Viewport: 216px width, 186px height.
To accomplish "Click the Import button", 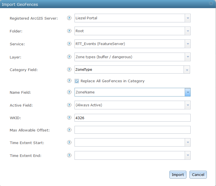I will click(x=178, y=175).
